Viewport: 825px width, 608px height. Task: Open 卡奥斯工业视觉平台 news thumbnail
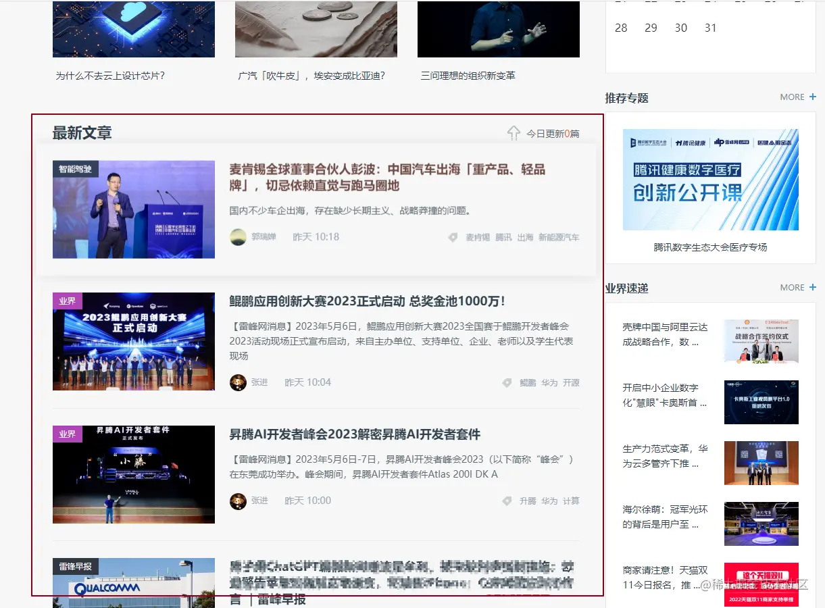761,402
